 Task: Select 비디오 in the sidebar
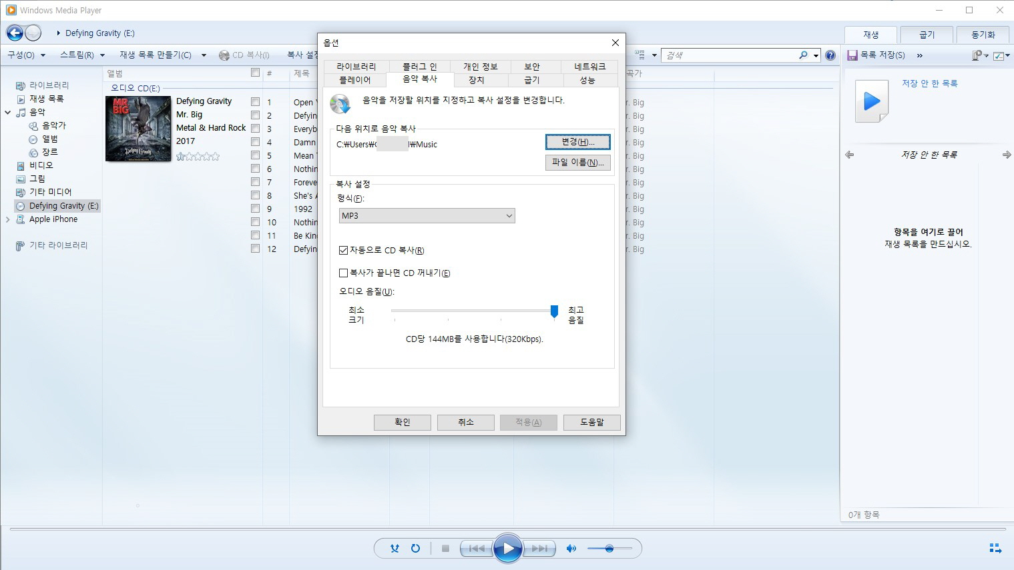pos(41,165)
